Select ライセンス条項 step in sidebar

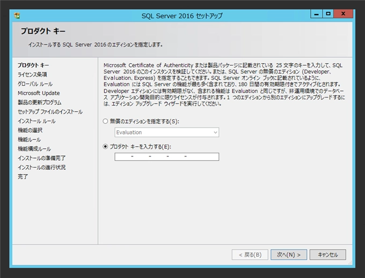(x=32, y=74)
